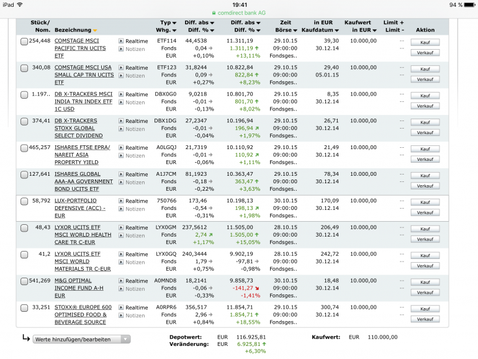The width and height of the screenshot is (478, 359).
Task: Open Notizen icon for Lyxor MSCI World Materials
Action: pos(121,262)
